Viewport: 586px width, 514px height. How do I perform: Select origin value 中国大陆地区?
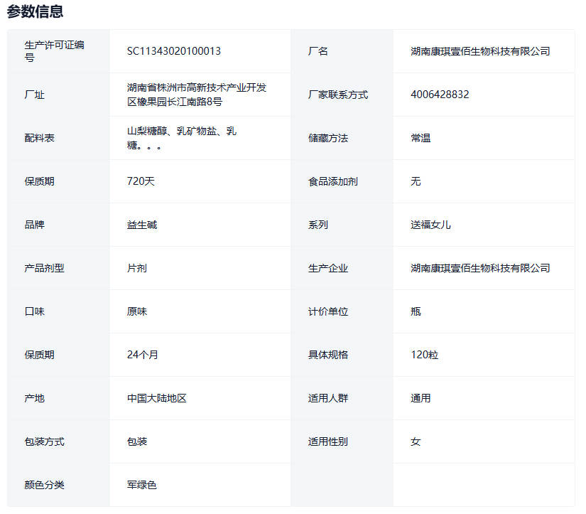[156, 398]
